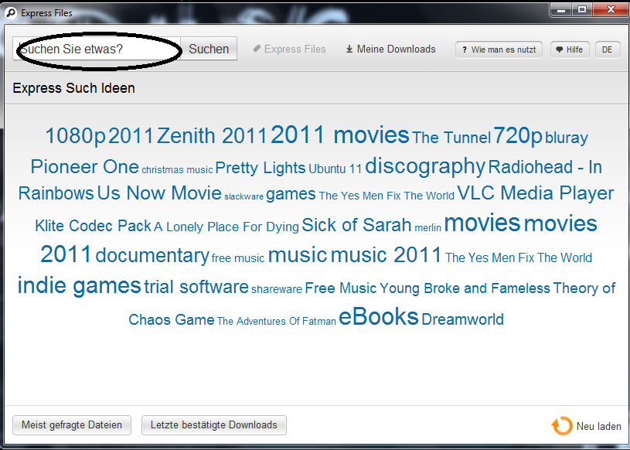Select the 'bluray' tag
The height and width of the screenshot is (450, 630).
(567, 138)
